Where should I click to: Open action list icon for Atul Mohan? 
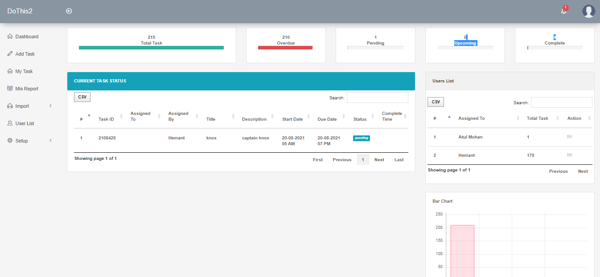[x=570, y=137]
